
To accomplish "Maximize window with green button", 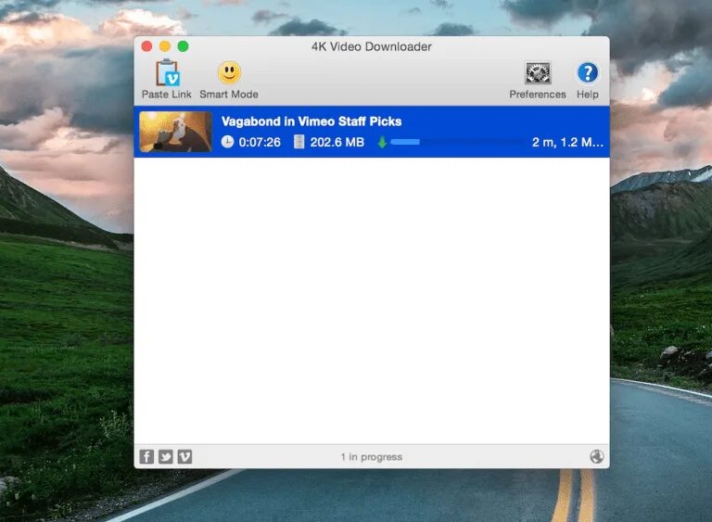I will pyautogui.click(x=183, y=46).
